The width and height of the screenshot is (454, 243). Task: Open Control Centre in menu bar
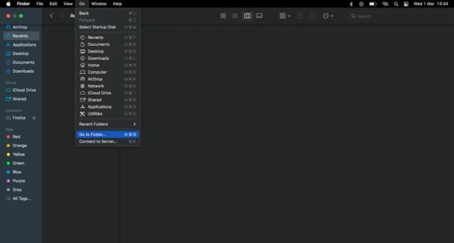[x=406, y=4]
